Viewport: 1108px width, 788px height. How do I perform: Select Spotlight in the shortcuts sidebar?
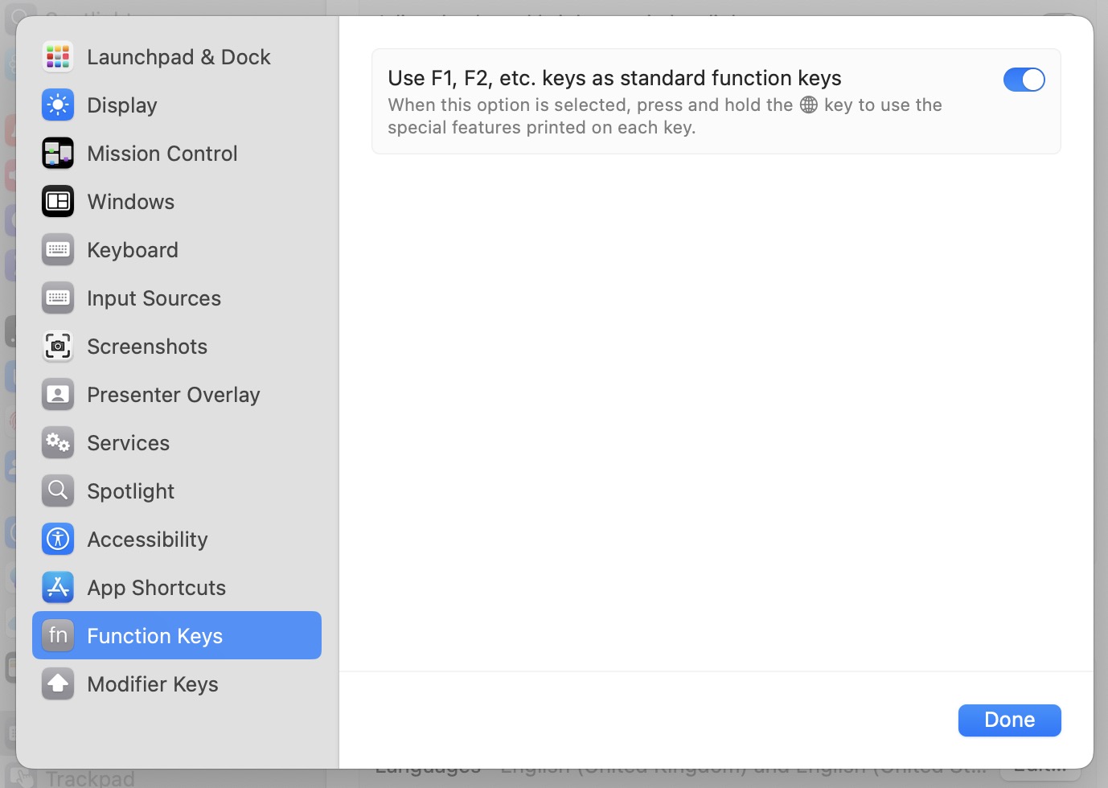coord(130,490)
